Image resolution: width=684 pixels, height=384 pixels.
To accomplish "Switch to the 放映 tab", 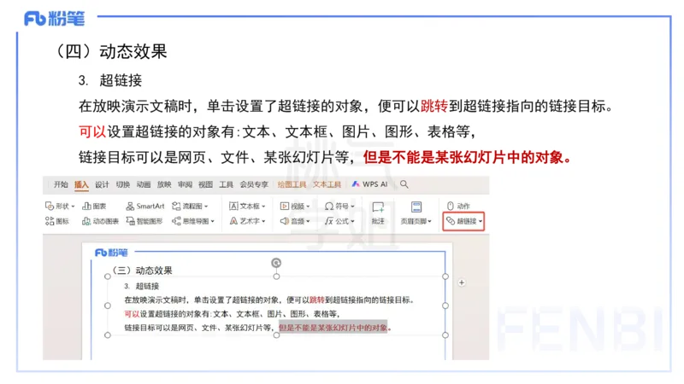I will (x=164, y=184).
